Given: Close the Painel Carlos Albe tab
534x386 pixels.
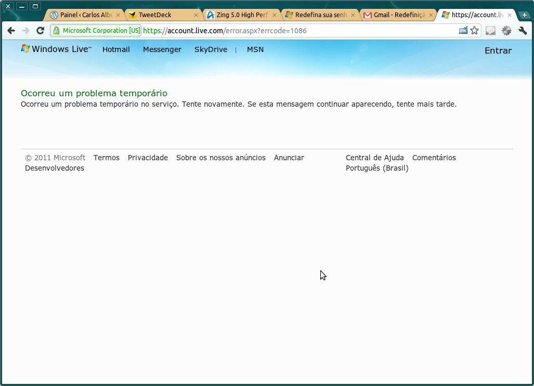Looking at the screenshot, I should 118,15.
